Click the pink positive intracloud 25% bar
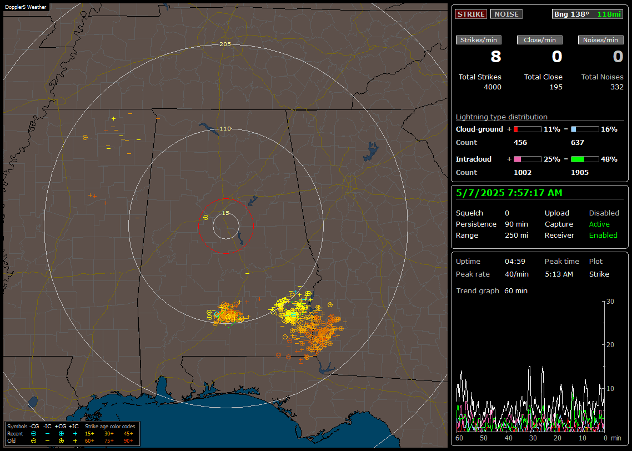This screenshot has height=451, width=632. click(x=528, y=159)
